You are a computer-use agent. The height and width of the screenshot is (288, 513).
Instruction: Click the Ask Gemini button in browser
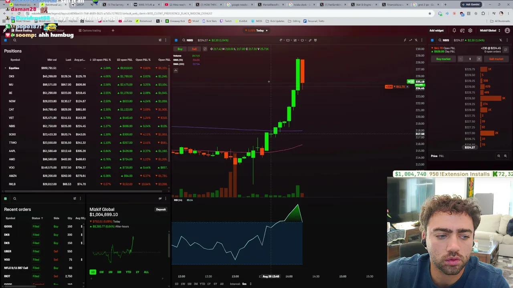471,4
